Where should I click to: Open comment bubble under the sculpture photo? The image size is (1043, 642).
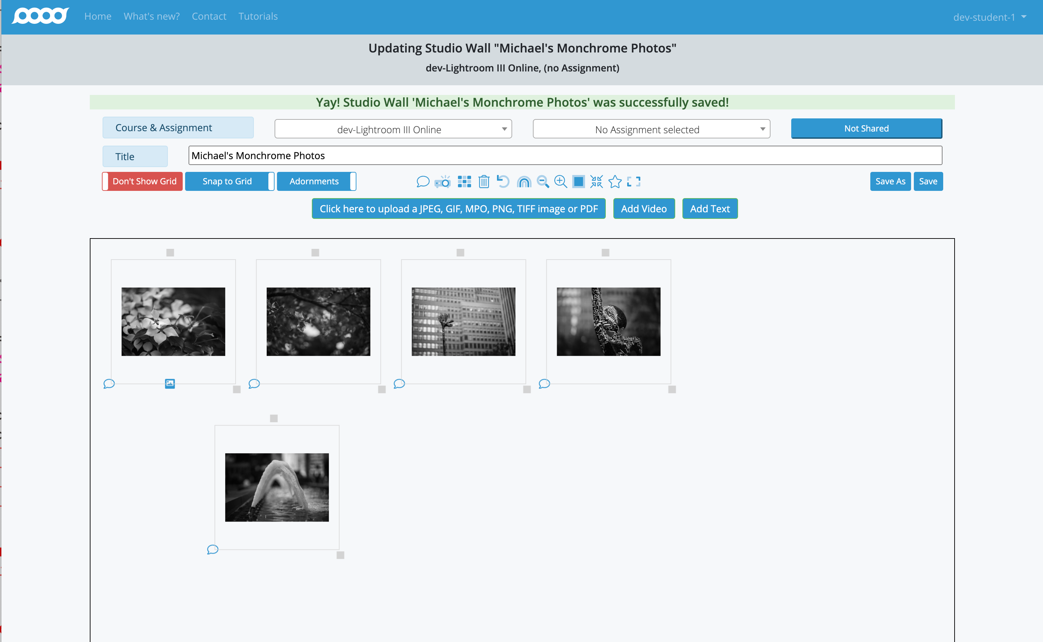(544, 384)
